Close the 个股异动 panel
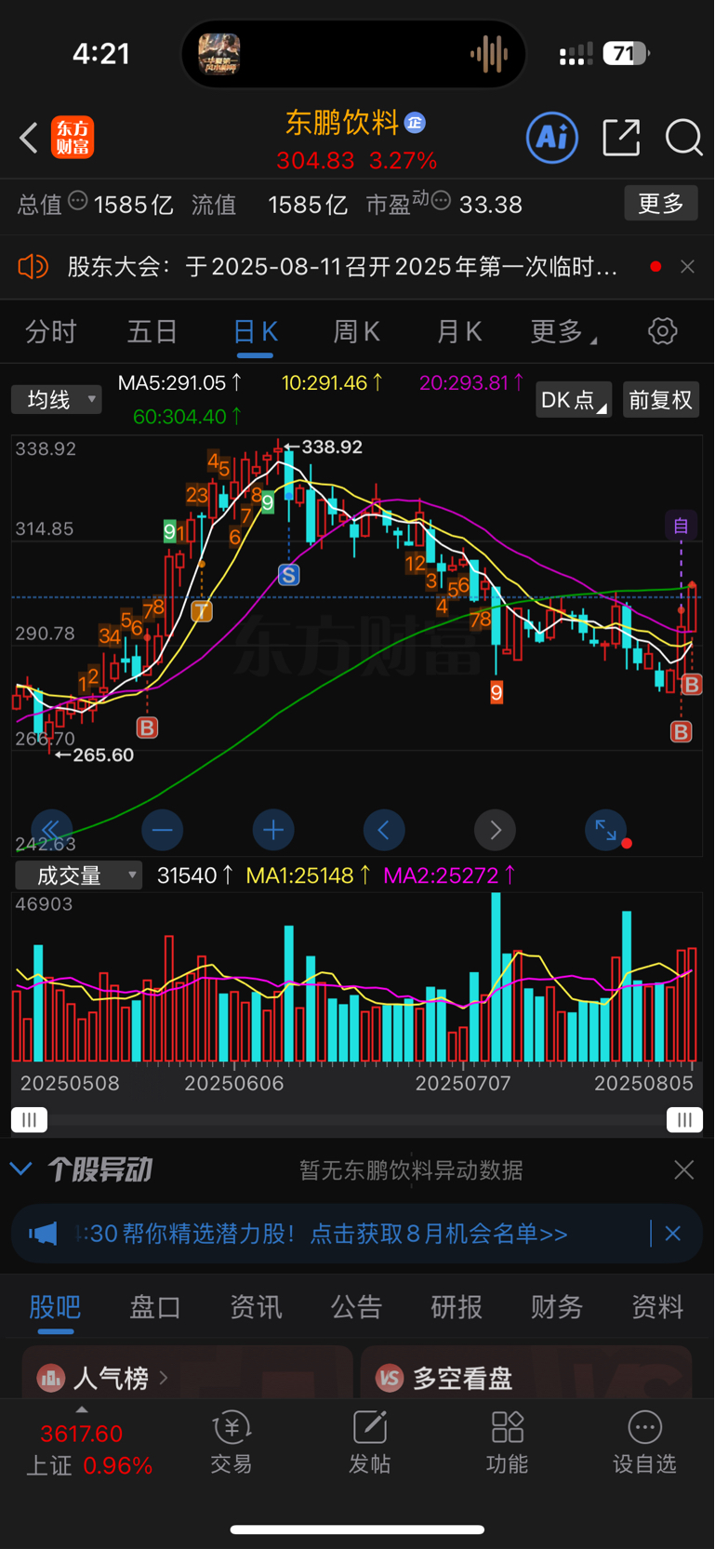The height and width of the screenshot is (1549, 715). 684,1169
